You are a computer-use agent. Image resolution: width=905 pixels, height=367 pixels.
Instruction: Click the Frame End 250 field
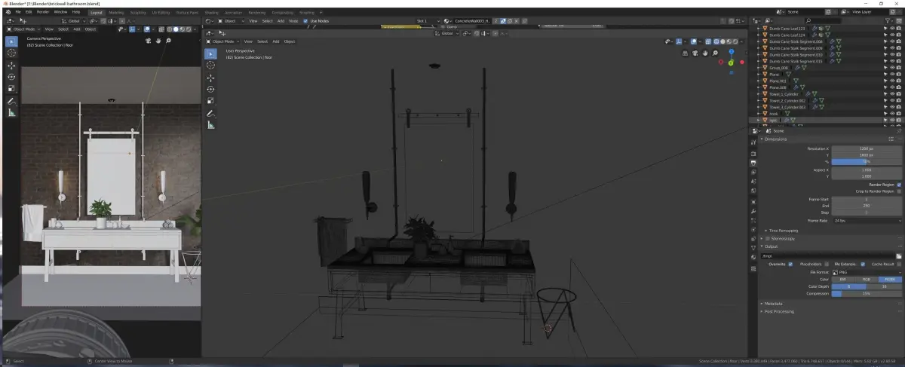pyautogui.click(x=867, y=206)
